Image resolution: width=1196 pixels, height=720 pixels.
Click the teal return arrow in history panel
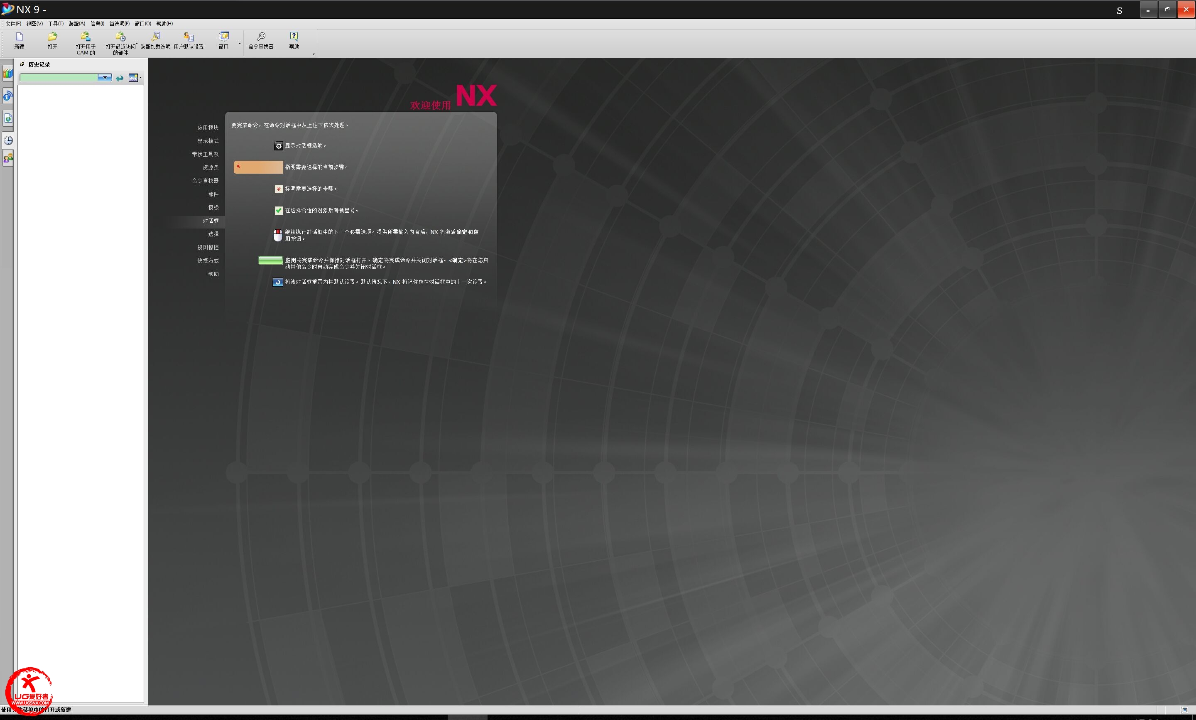coord(120,78)
